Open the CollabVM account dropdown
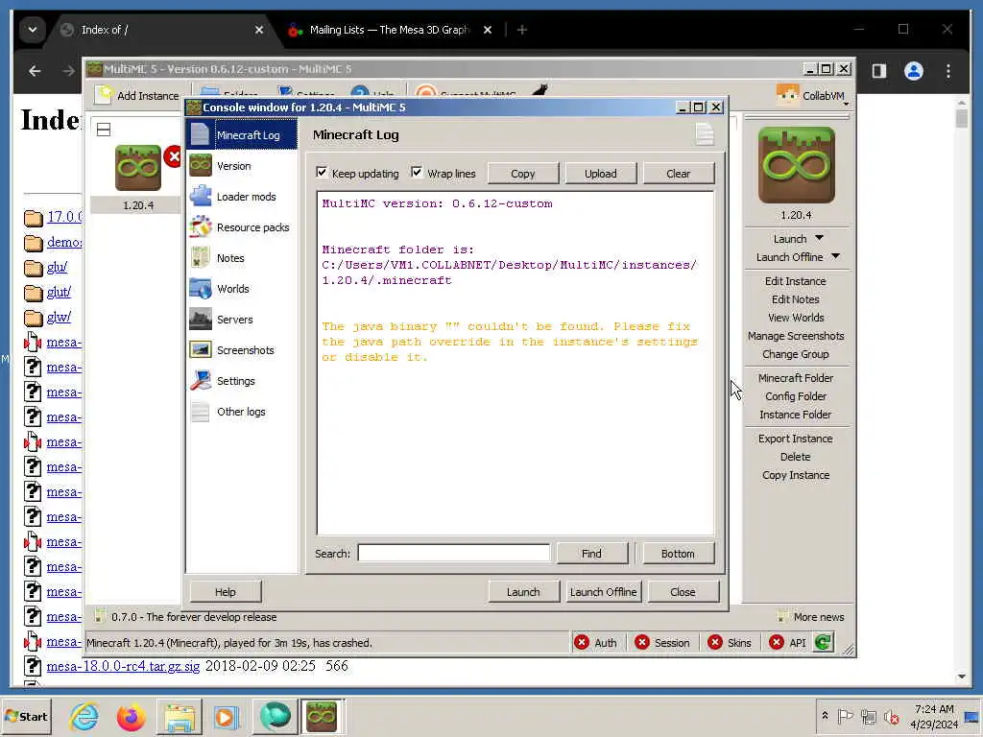Viewport: 983px width, 737px height. pos(812,96)
